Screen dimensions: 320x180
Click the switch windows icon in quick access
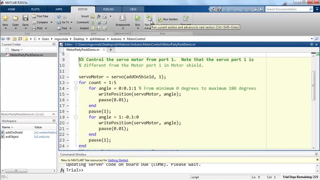[x=256, y=9]
